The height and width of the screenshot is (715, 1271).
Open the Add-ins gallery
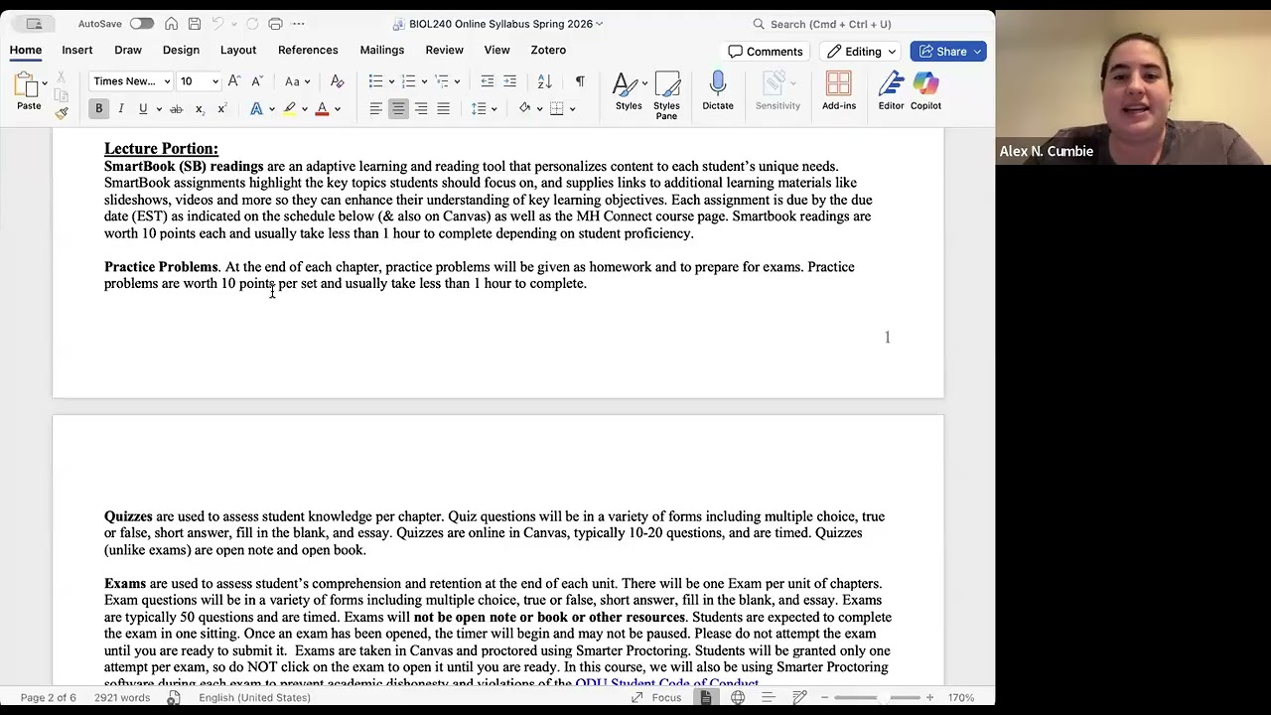tap(839, 90)
